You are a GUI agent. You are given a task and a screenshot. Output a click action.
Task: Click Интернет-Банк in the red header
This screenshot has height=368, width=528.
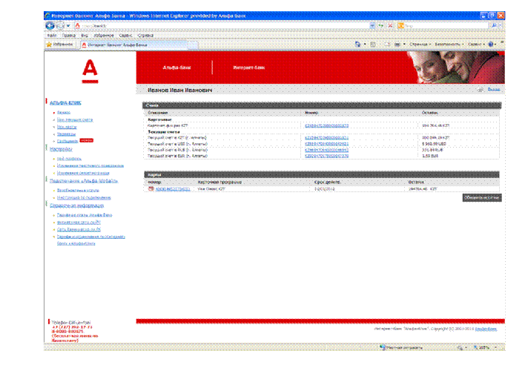point(249,68)
